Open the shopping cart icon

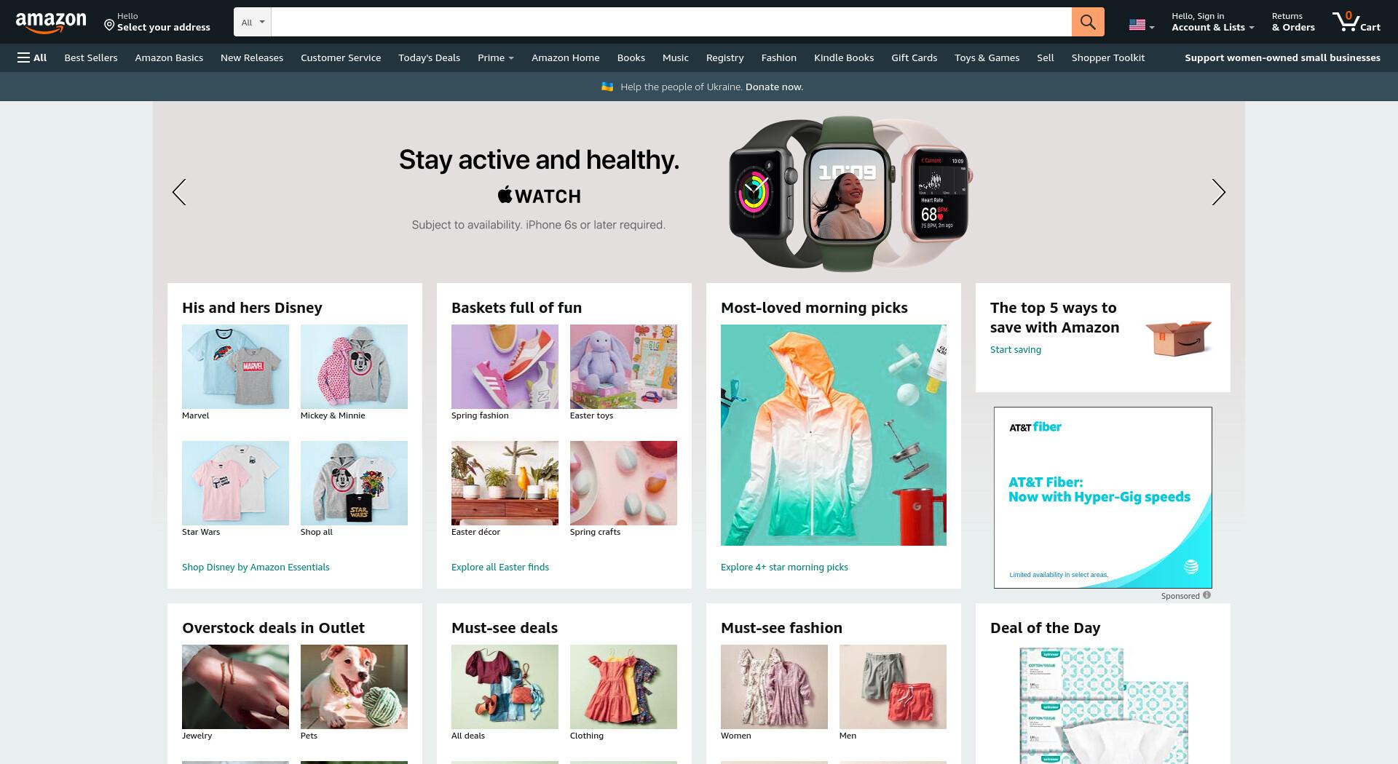click(1356, 22)
